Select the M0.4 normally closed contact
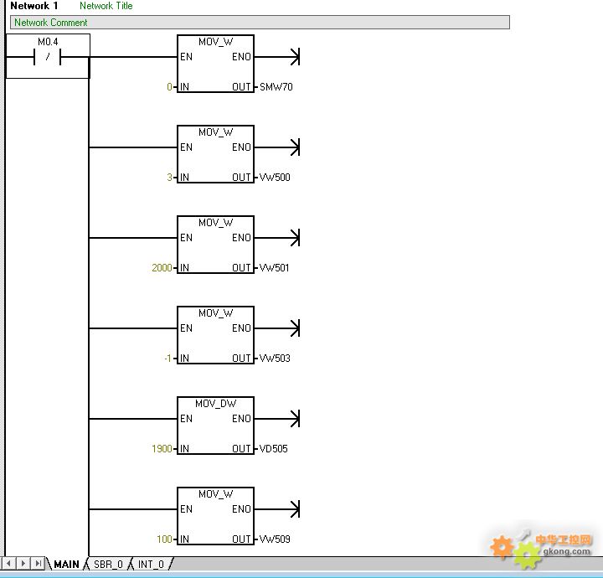Screen dimensions: 603x578 [x=47, y=57]
